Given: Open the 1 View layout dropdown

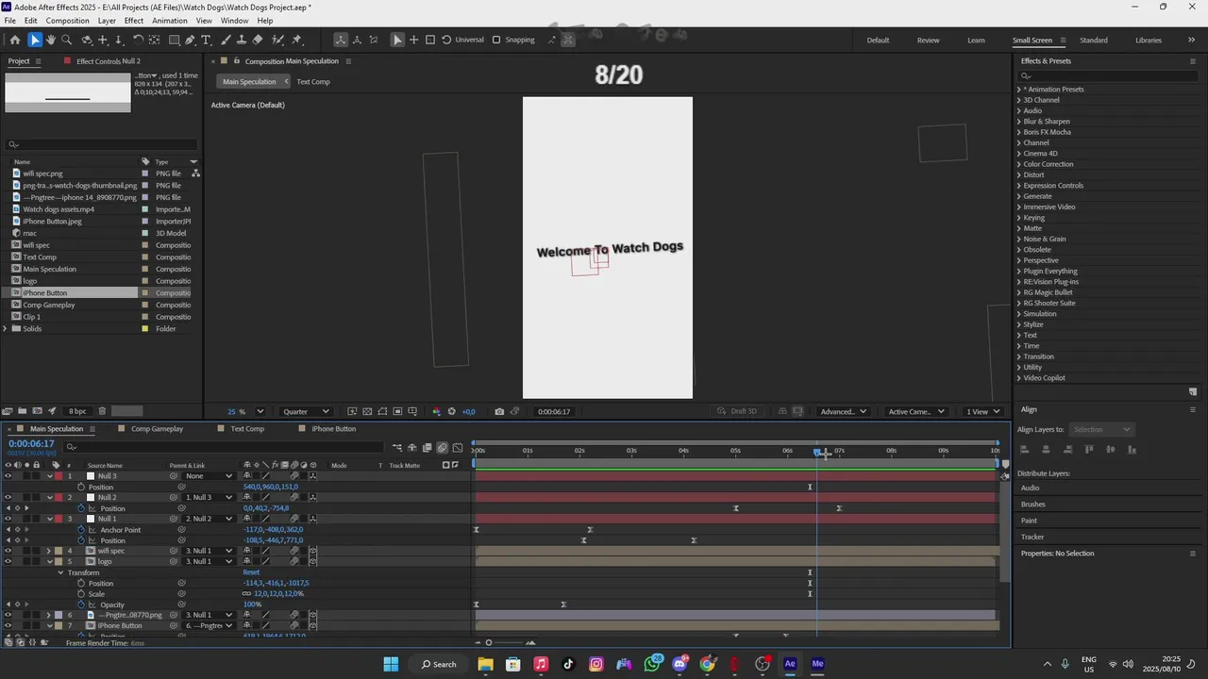Looking at the screenshot, I should (982, 411).
